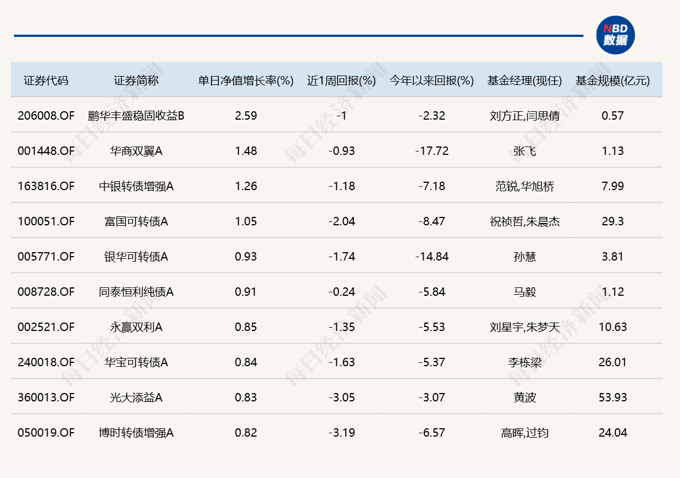Select manager name 张飞
The width and height of the screenshot is (680, 478).
point(524,151)
